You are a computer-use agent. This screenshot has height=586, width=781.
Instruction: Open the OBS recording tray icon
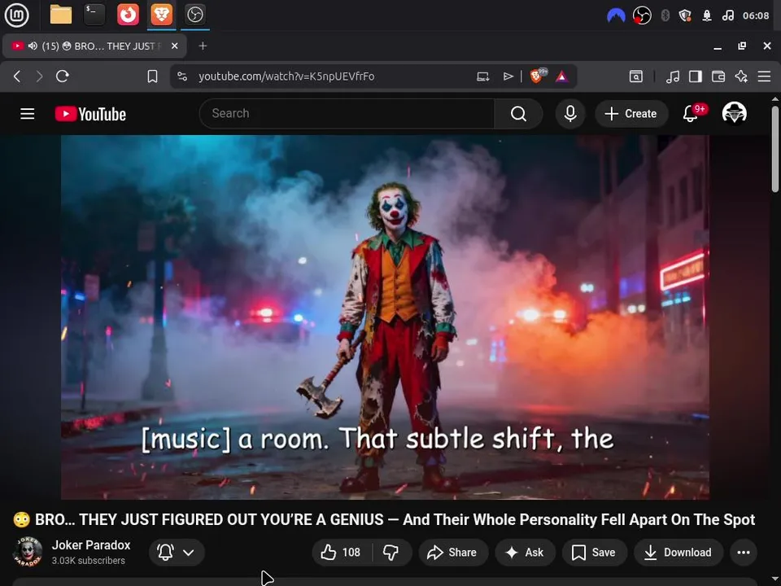(642, 15)
